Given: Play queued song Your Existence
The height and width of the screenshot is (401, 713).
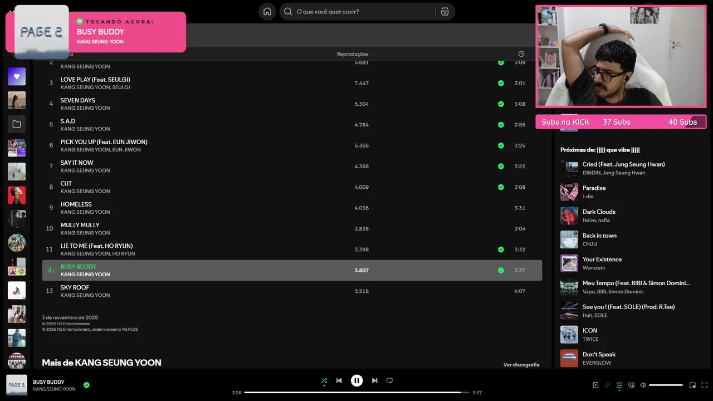Looking at the screenshot, I should 629,263.
